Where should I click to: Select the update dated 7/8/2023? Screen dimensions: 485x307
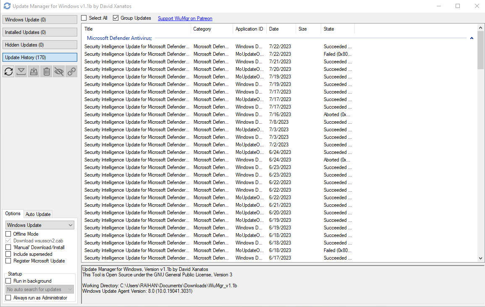click(218, 122)
